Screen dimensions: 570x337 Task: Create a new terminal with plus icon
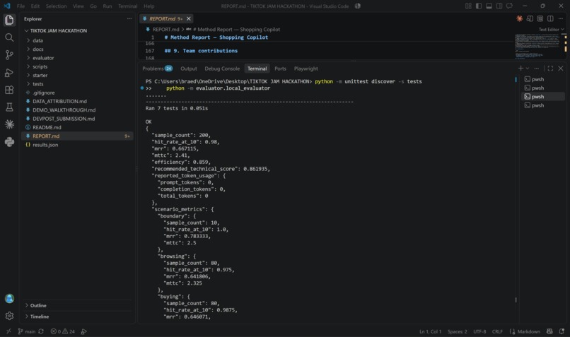pyautogui.click(x=520, y=69)
